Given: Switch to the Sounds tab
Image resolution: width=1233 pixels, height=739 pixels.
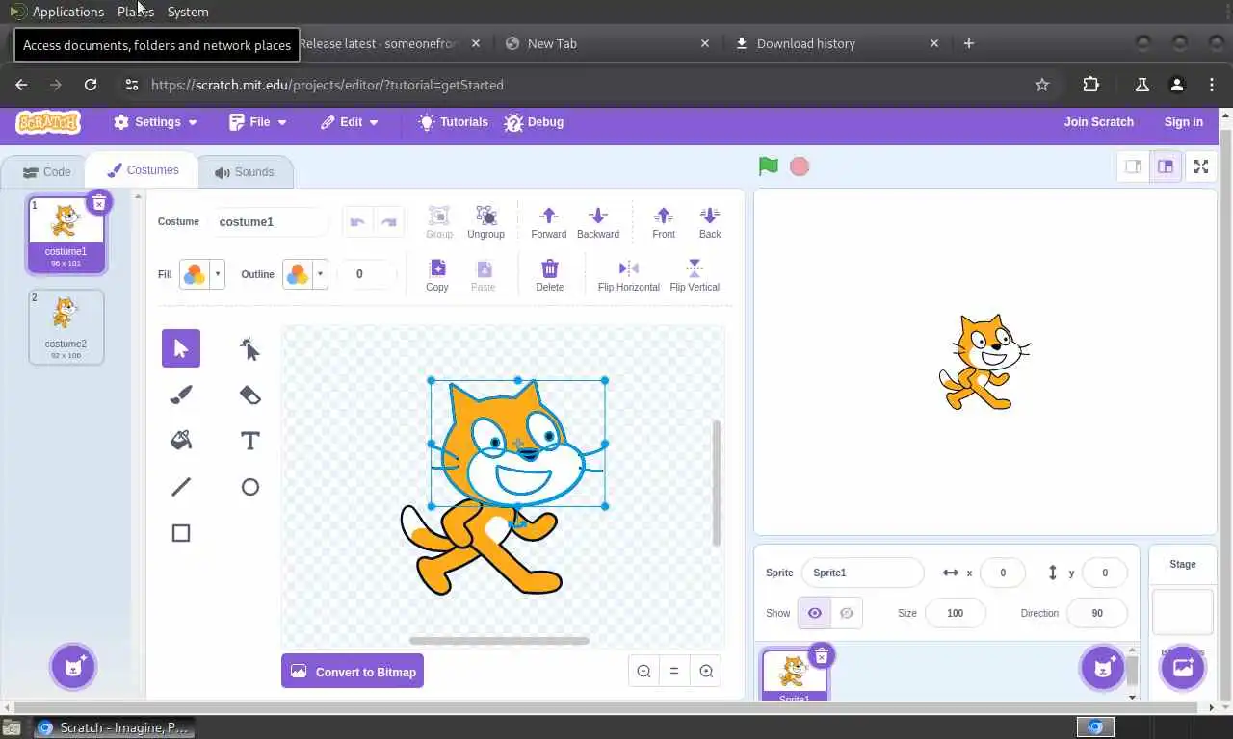Looking at the screenshot, I should click(x=245, y=172).
